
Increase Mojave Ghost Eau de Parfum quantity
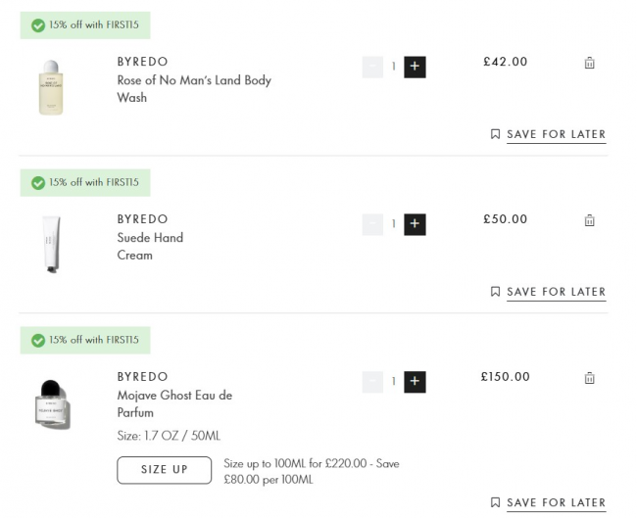tap(415, 382)
